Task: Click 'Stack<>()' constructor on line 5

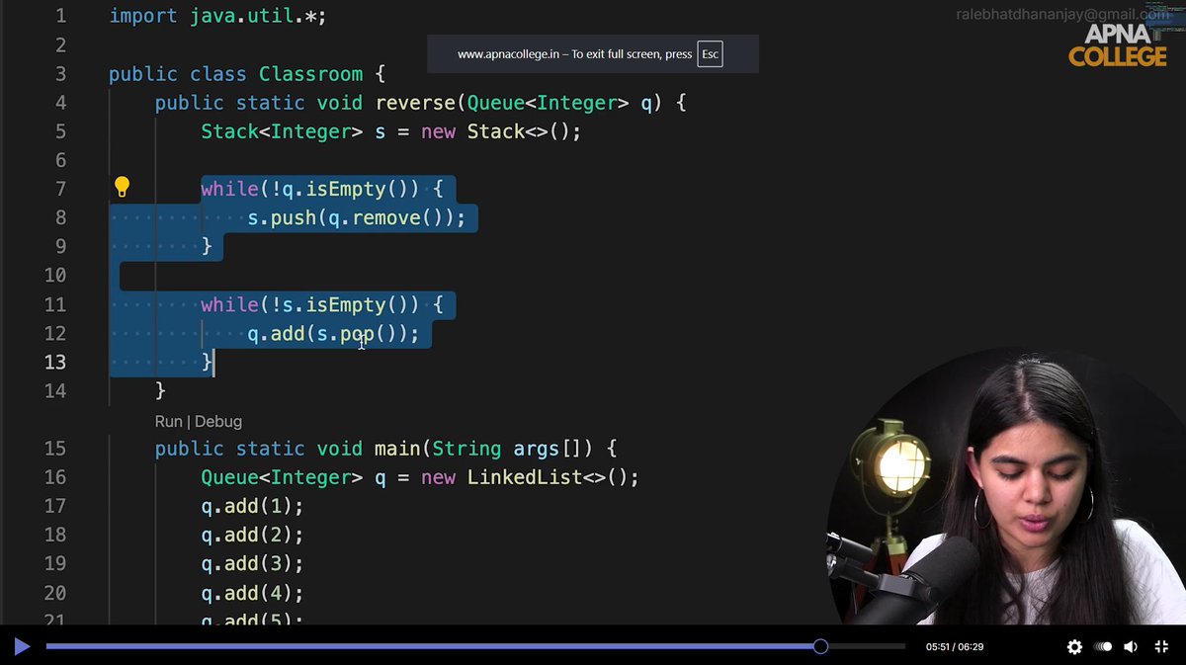Action: coord(519,131)
